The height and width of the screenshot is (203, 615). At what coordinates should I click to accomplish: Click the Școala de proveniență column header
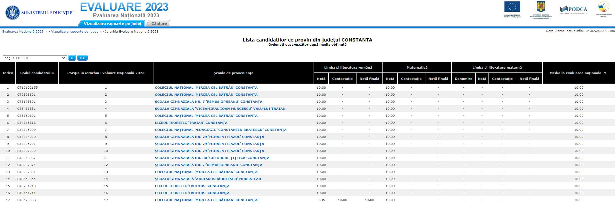[233, 73]
